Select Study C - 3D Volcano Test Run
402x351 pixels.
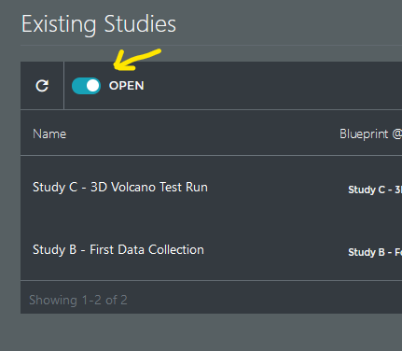(120, 187)
